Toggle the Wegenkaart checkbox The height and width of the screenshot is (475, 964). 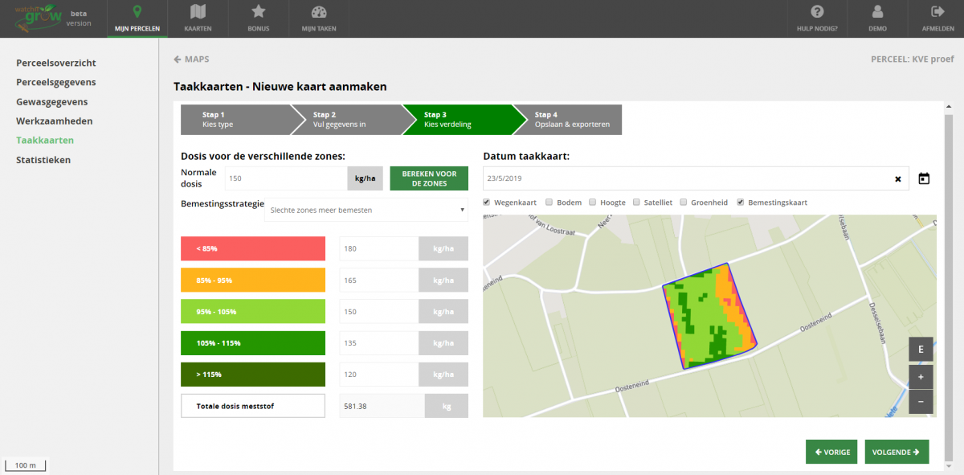tap(487, 203)
